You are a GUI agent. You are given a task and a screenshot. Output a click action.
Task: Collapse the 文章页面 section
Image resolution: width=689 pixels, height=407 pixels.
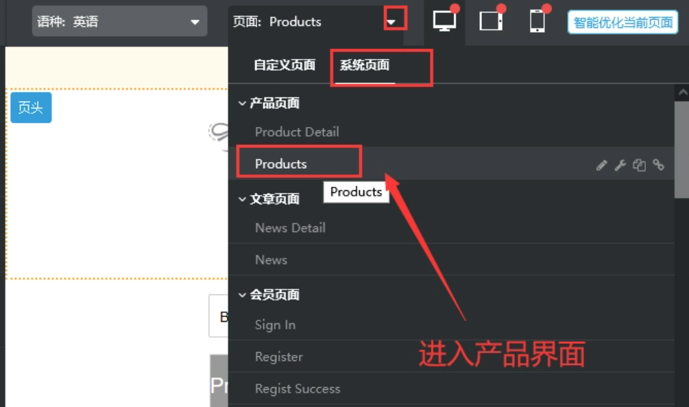242,199
